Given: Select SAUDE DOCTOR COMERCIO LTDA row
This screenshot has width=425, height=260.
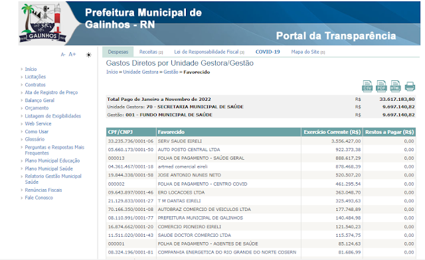Looking at the screenshot, I should pyautogui.click(x=261, y=235).
